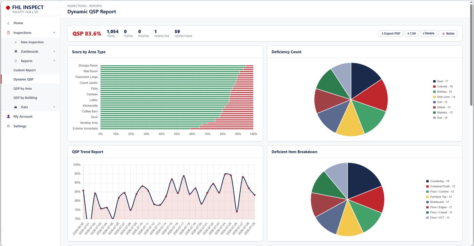Image resolution: width=474 pixels, height=246 pixels.
Task: Toggle Dust legend swatch in Deficiency Count
Action: click(434, 81)
